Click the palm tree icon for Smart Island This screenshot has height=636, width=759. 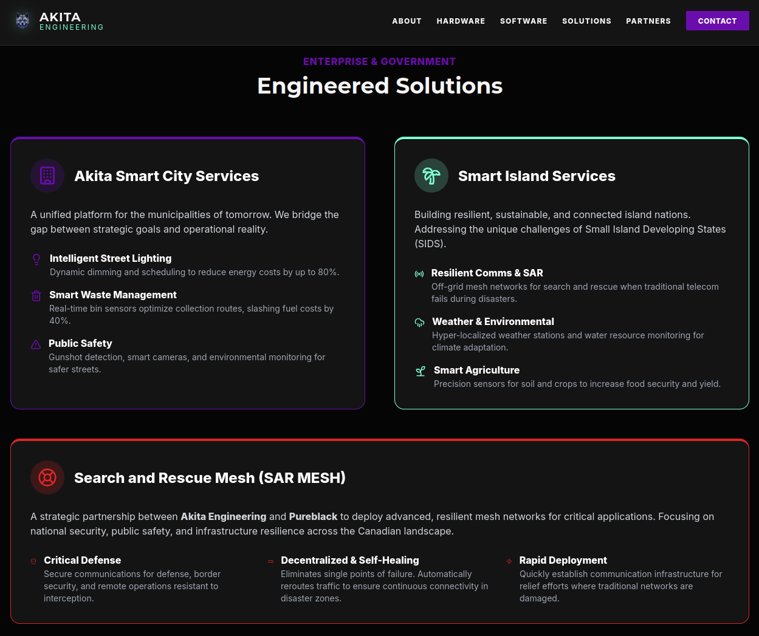[x=431, y=176]
